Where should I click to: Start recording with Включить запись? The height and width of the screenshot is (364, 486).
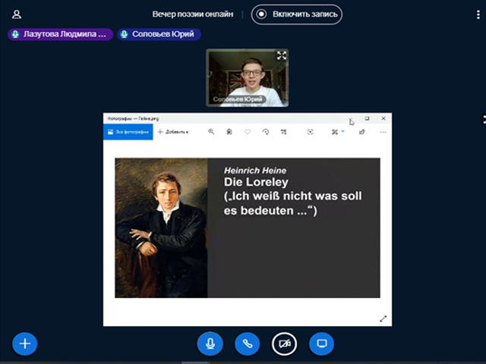coord(296,14)
